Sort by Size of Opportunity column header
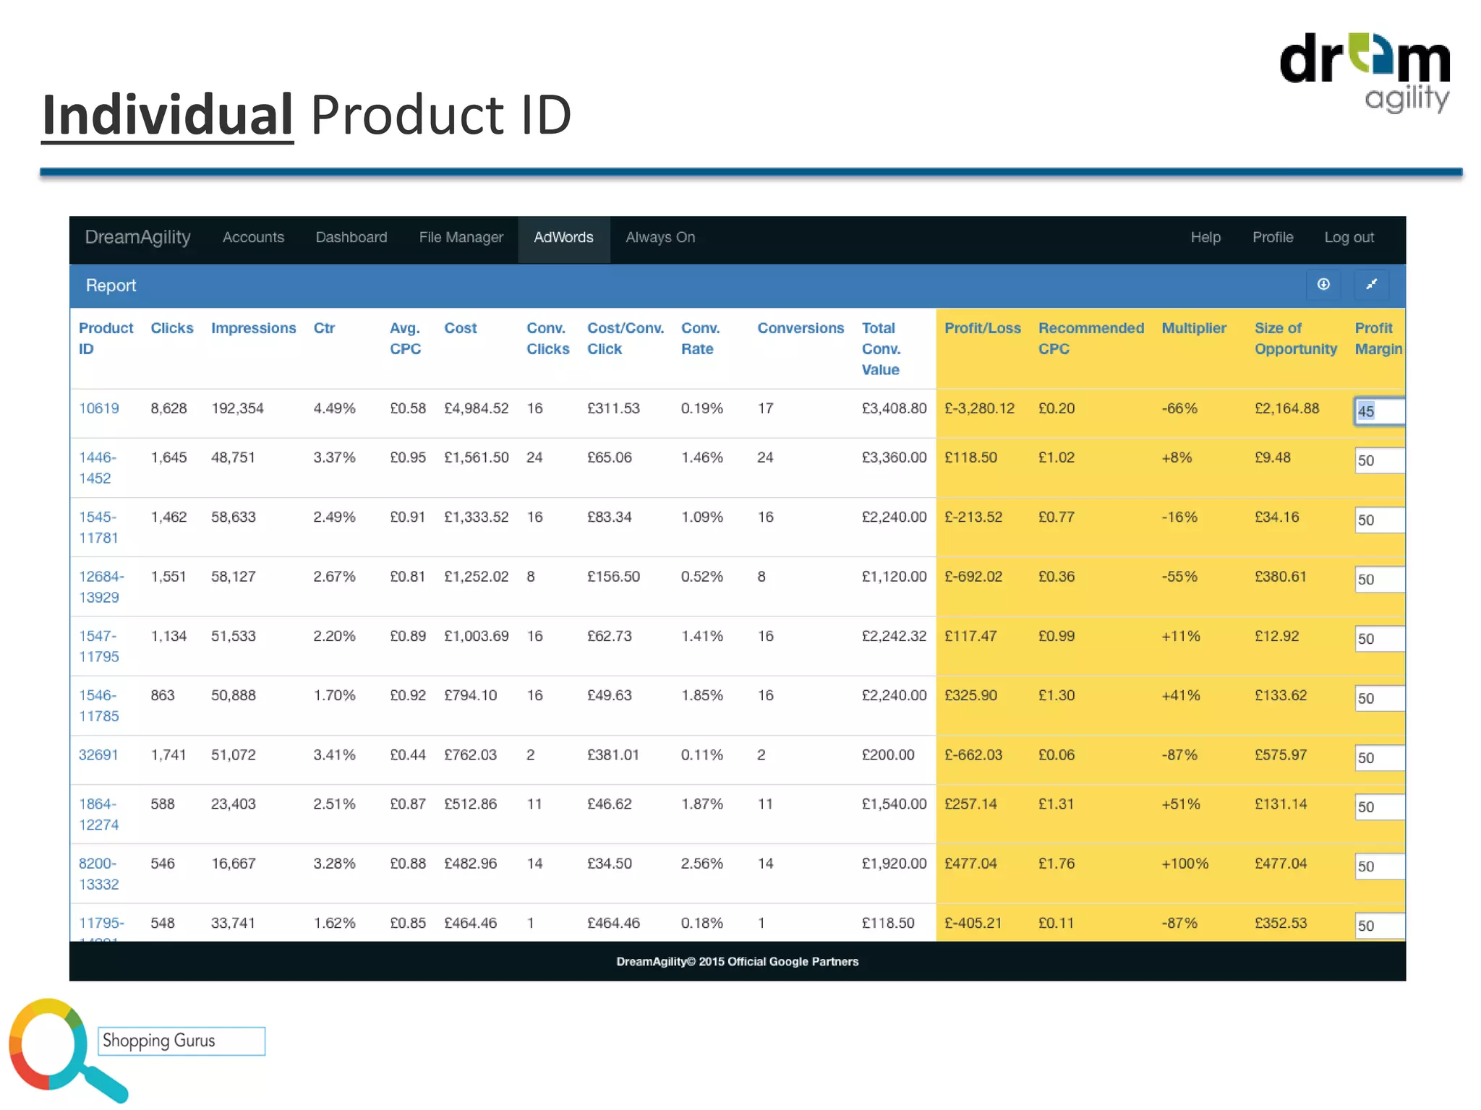Screen dimensions: 1481x1110 point(1296,338)
